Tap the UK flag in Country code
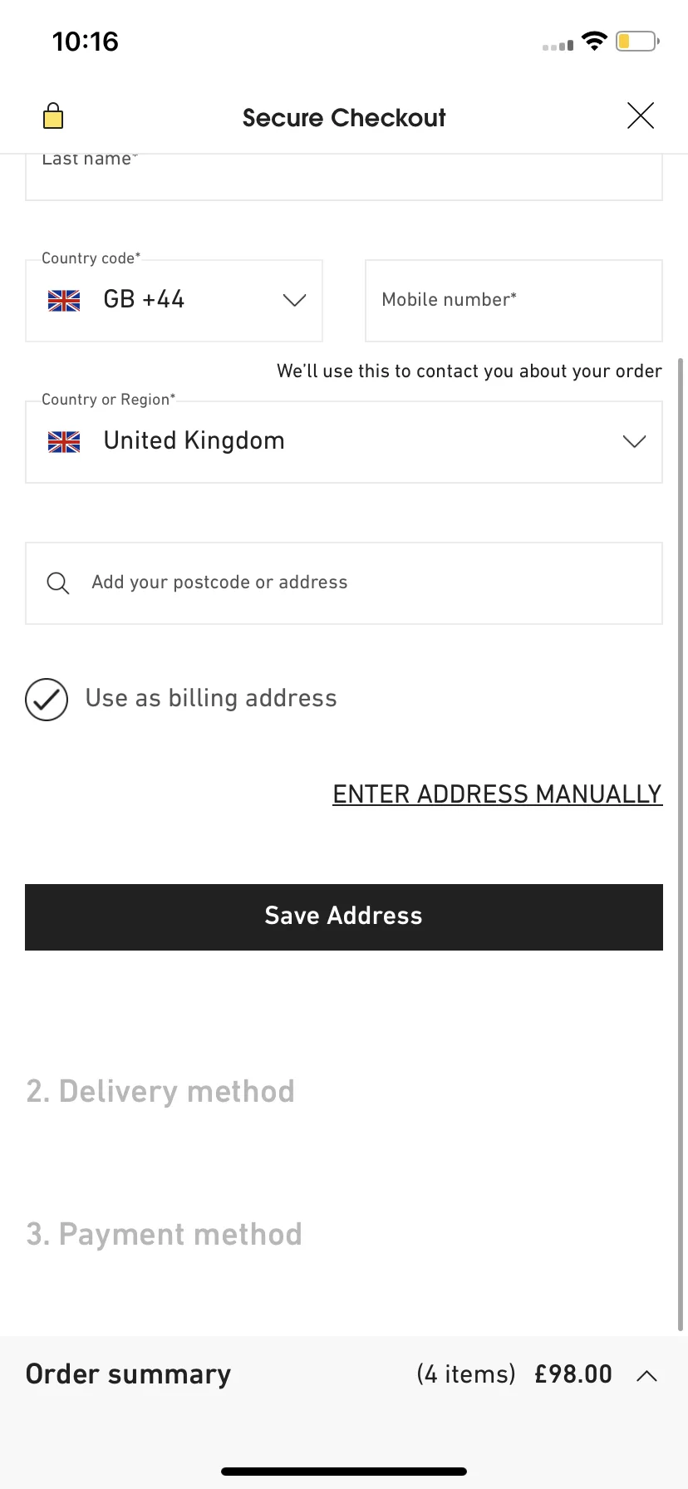 [64, 301]
